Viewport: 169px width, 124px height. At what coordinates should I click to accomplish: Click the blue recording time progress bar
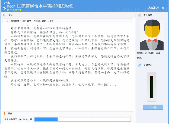[82, 119]
